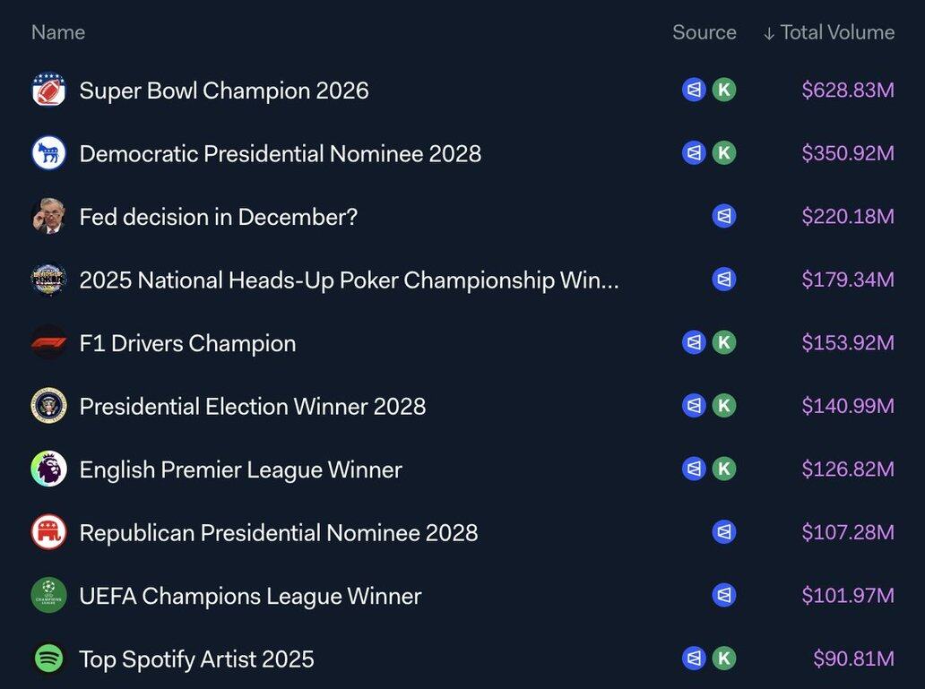The width and height of the screenshot is (925, 689).
Task: Click the Democratic donkey icon
Action: click(48, 153)
